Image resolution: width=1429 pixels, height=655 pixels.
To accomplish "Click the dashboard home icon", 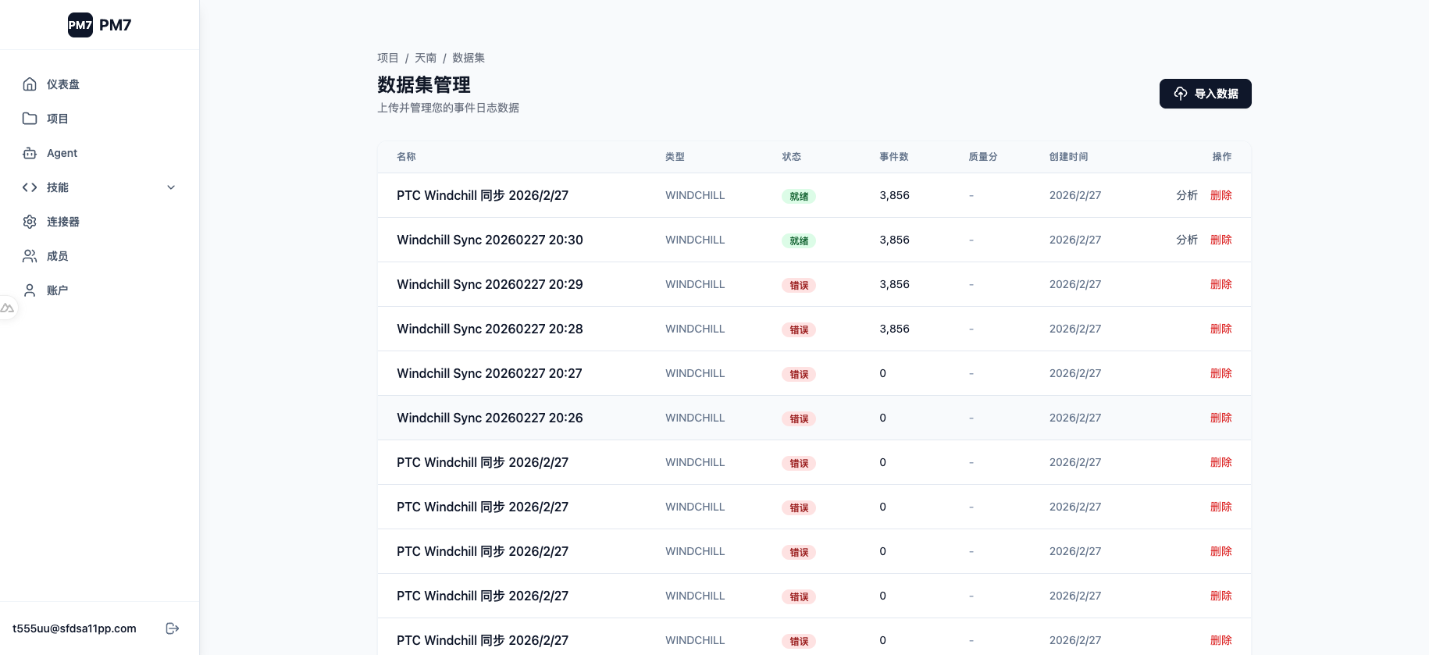I will click(x=30, y=84).
